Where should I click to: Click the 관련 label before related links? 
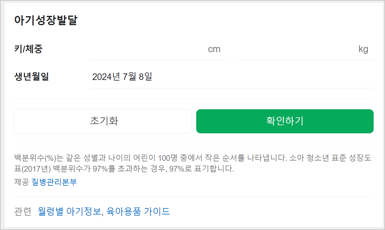pyautogui.click(x=23, y=211)
